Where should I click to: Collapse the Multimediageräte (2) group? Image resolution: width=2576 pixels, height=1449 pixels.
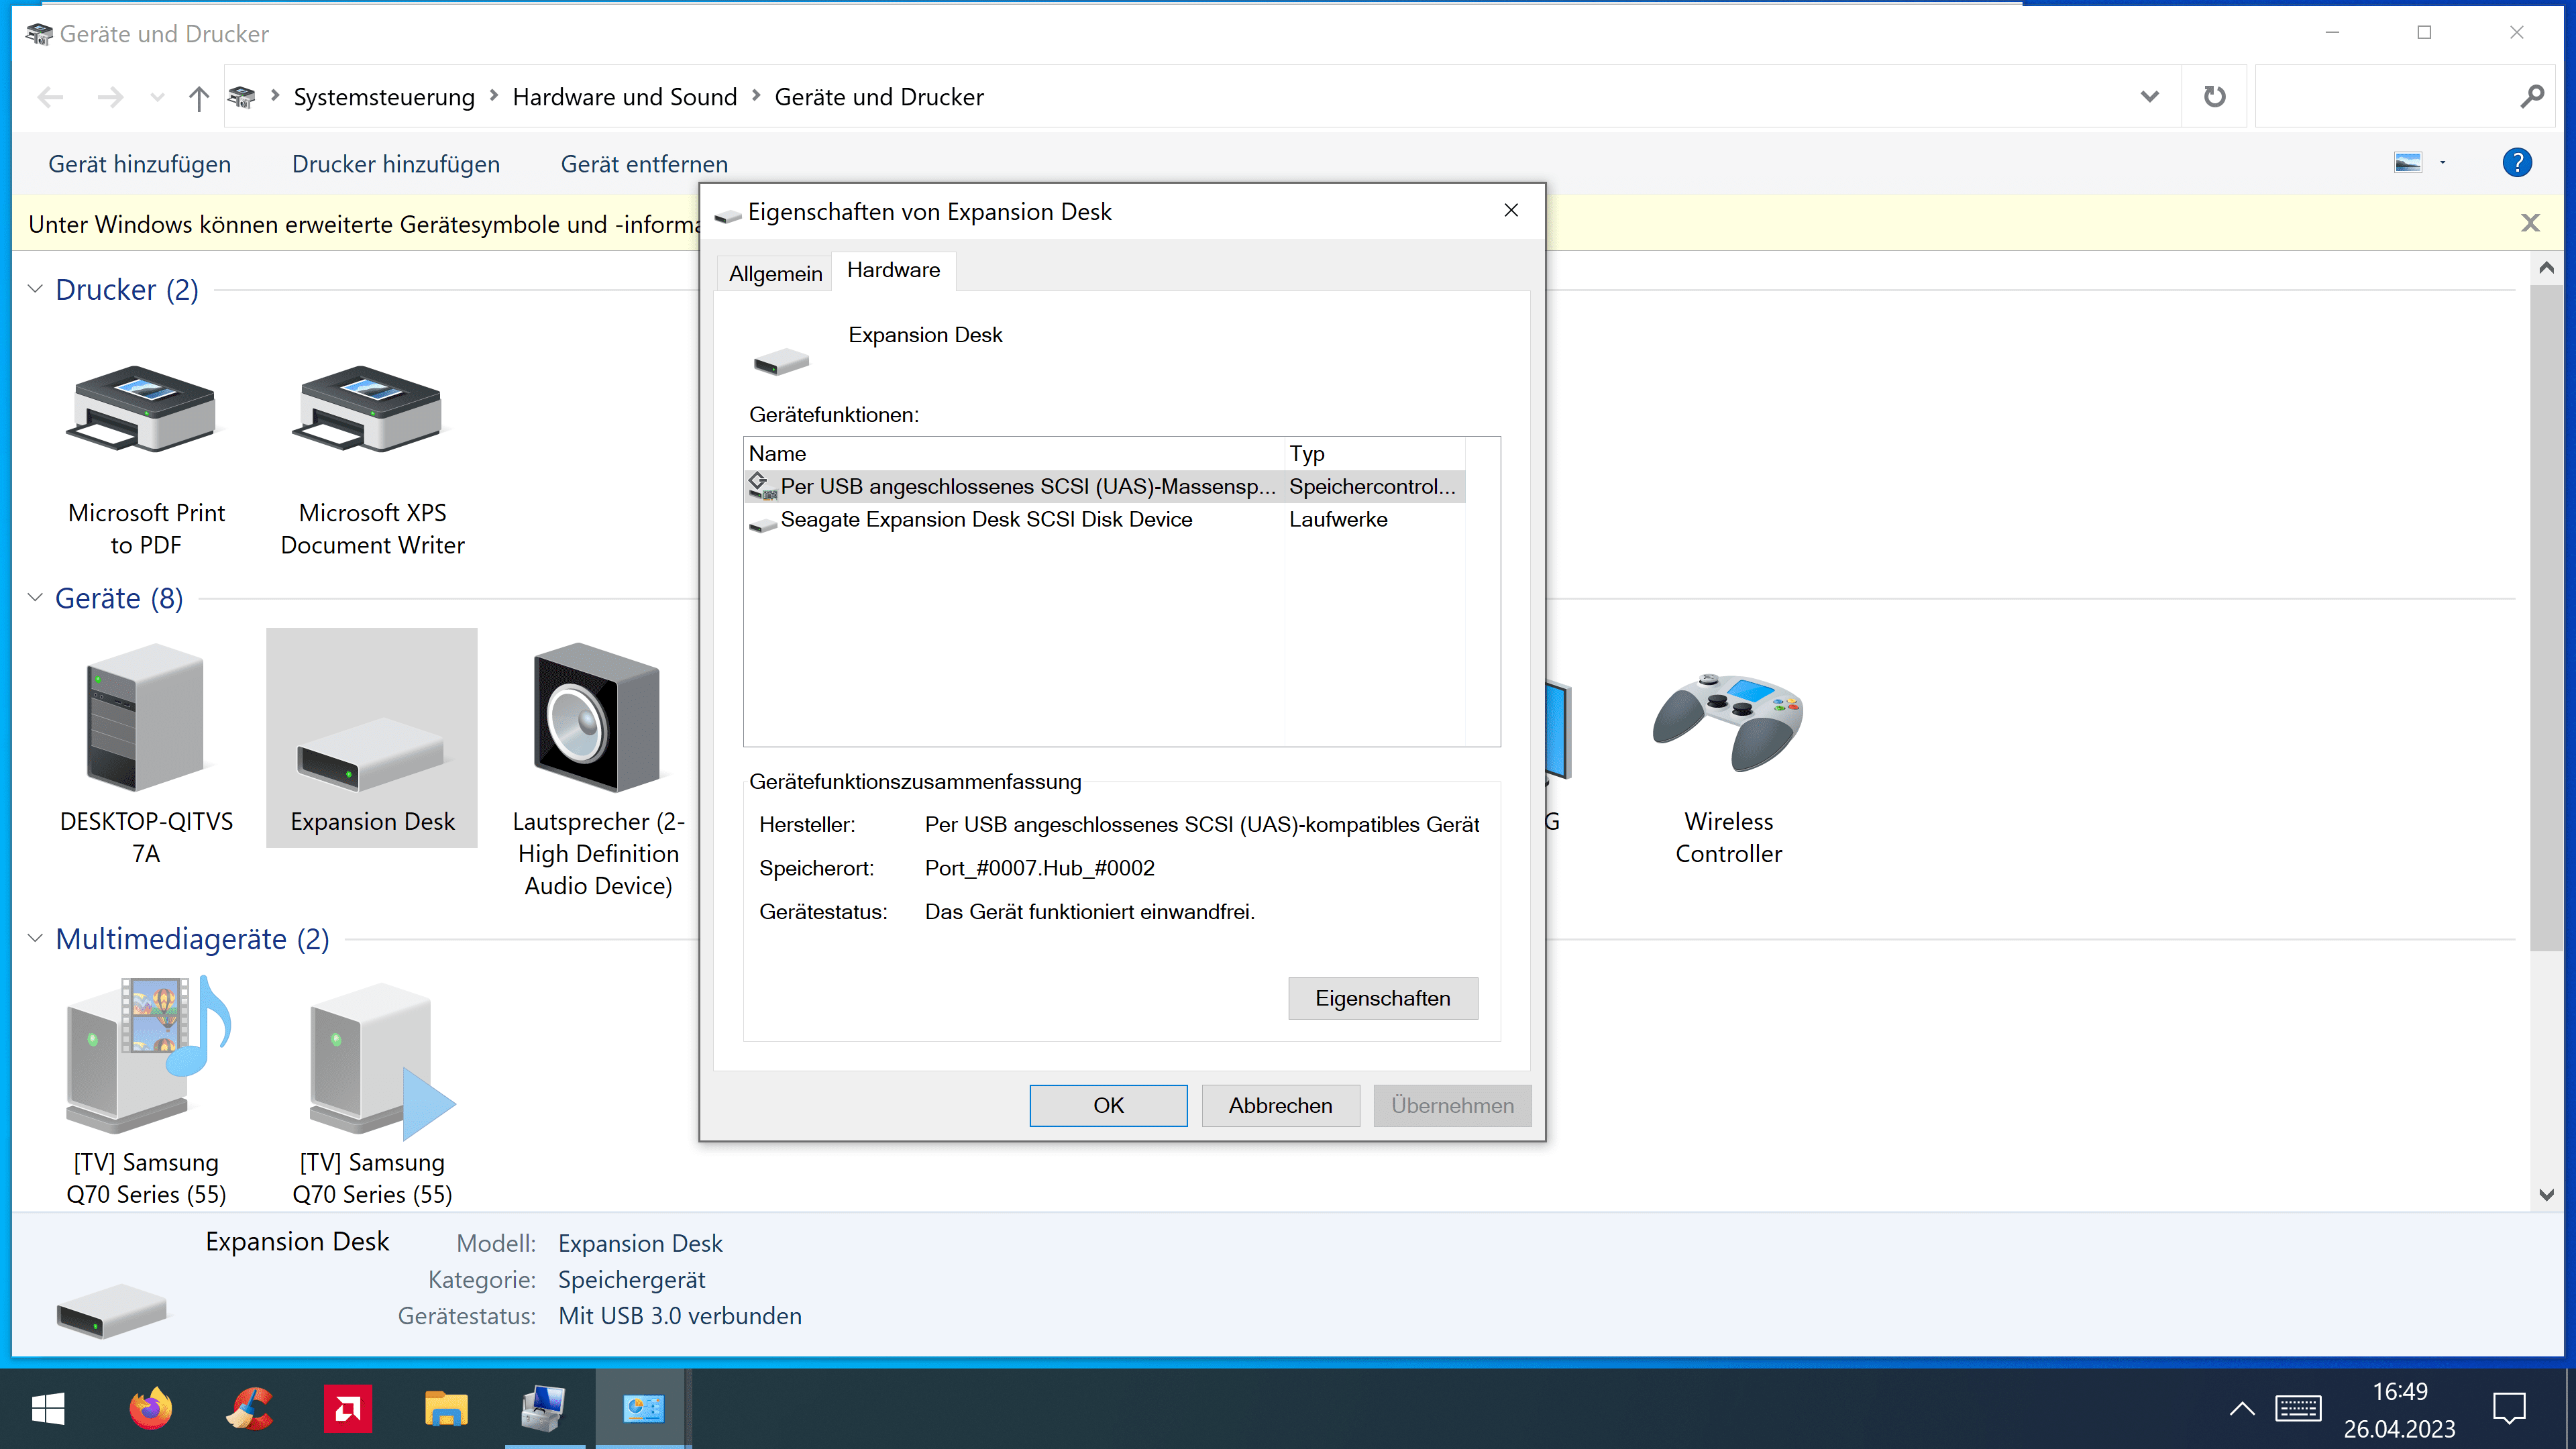coord(35,938)
